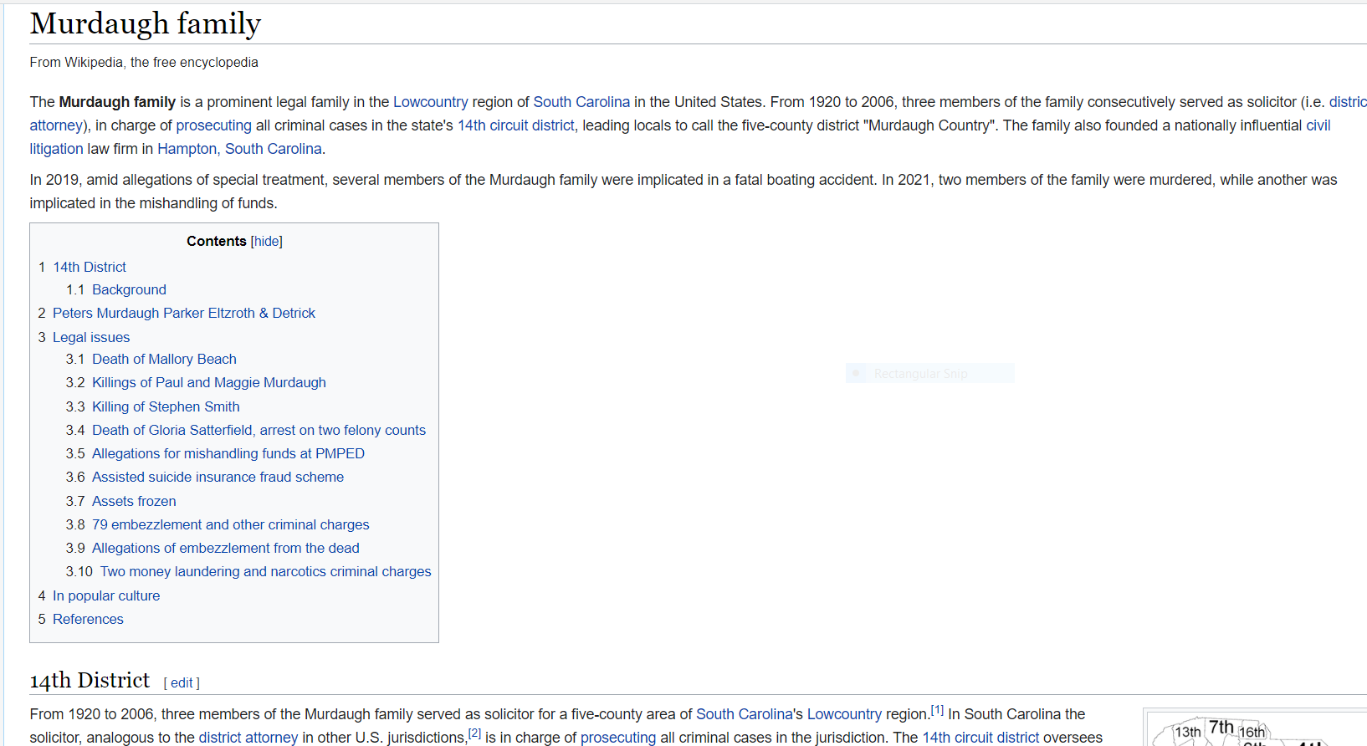The image size is (1367, 746).
Task: Go to 'Killing of Stephen Smith' section
Action: (x=166, y=406)
